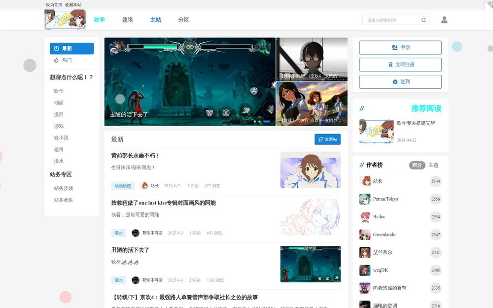Open the user profile icon top right
Viewport: 493px width, 308px height.
coord(444,20)
